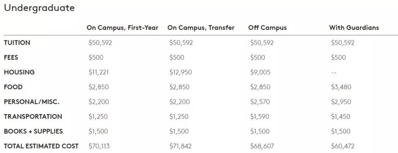Click the TRANSPORTATION row label

pyautogui.click(x=33, y=117)
